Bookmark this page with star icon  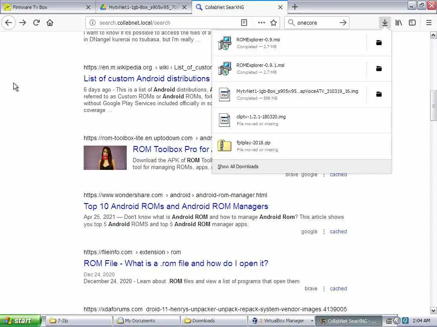(x=274, y=23)
